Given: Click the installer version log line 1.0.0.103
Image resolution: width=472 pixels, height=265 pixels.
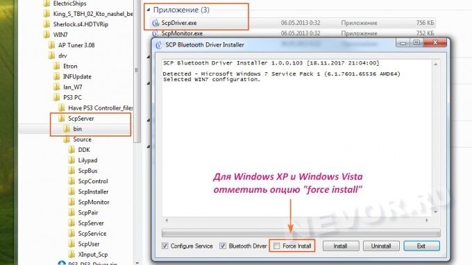Looking at the screenshot, I should (x=271, y=63).
